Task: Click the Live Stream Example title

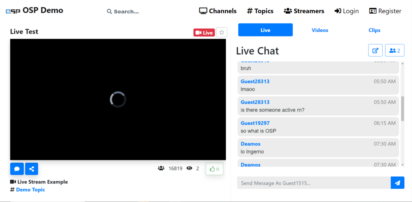Action: tap(43, 182)
